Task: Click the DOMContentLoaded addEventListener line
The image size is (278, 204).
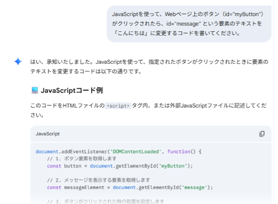Action: tap(118, 151)
